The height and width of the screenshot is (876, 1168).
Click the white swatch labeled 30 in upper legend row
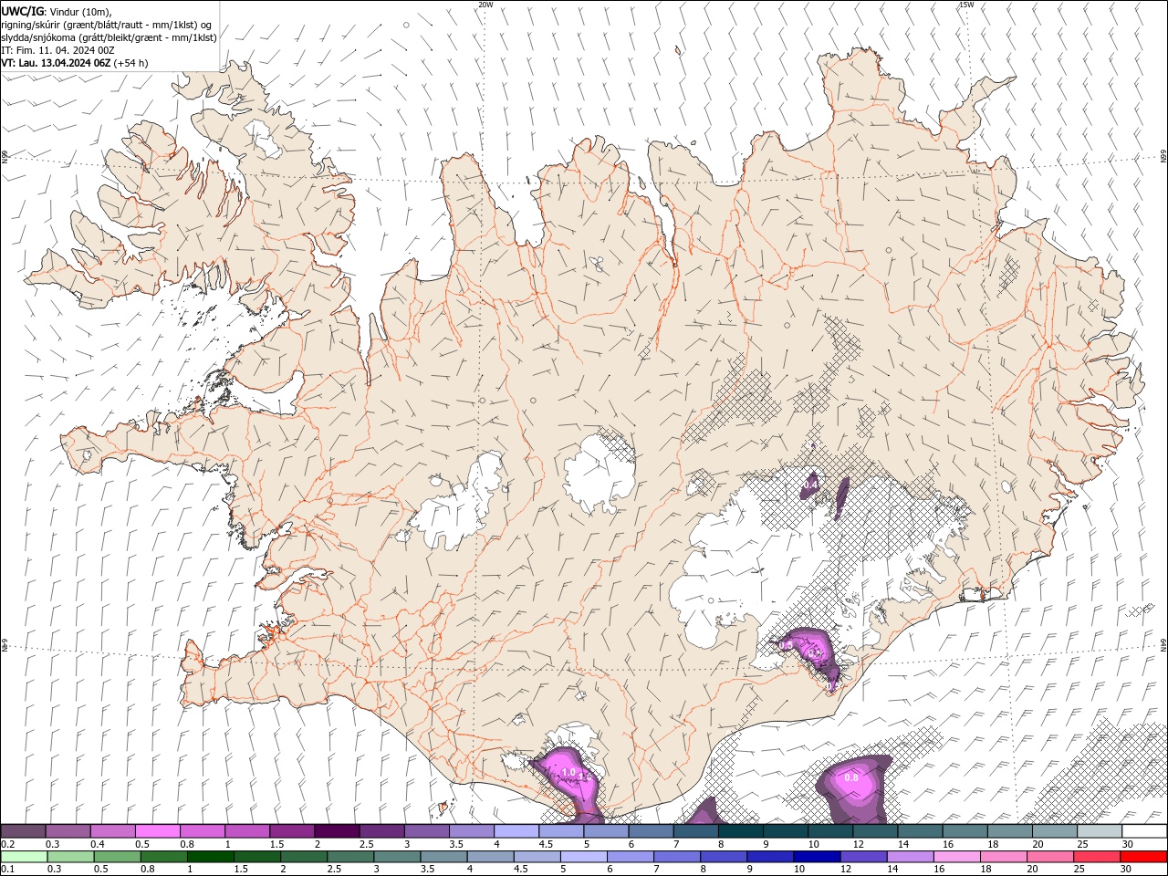pyautogui.click(x=1144, y=831)
